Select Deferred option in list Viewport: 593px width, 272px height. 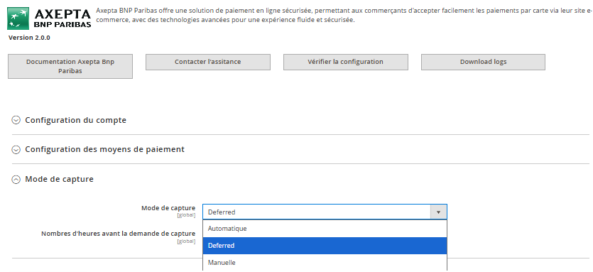tap(325, 246)
